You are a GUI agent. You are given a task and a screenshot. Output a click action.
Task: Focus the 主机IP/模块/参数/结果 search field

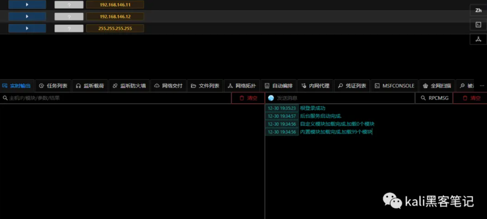116,98
